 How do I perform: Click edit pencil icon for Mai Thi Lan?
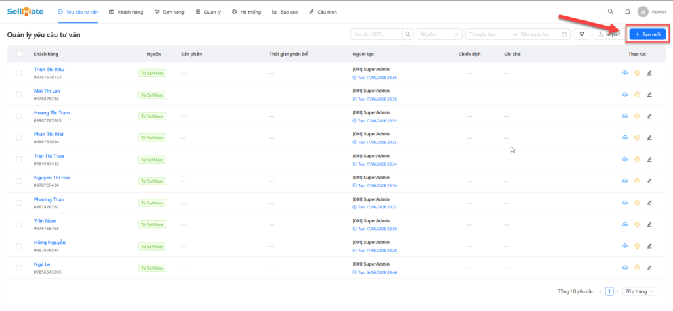(649, 95)
